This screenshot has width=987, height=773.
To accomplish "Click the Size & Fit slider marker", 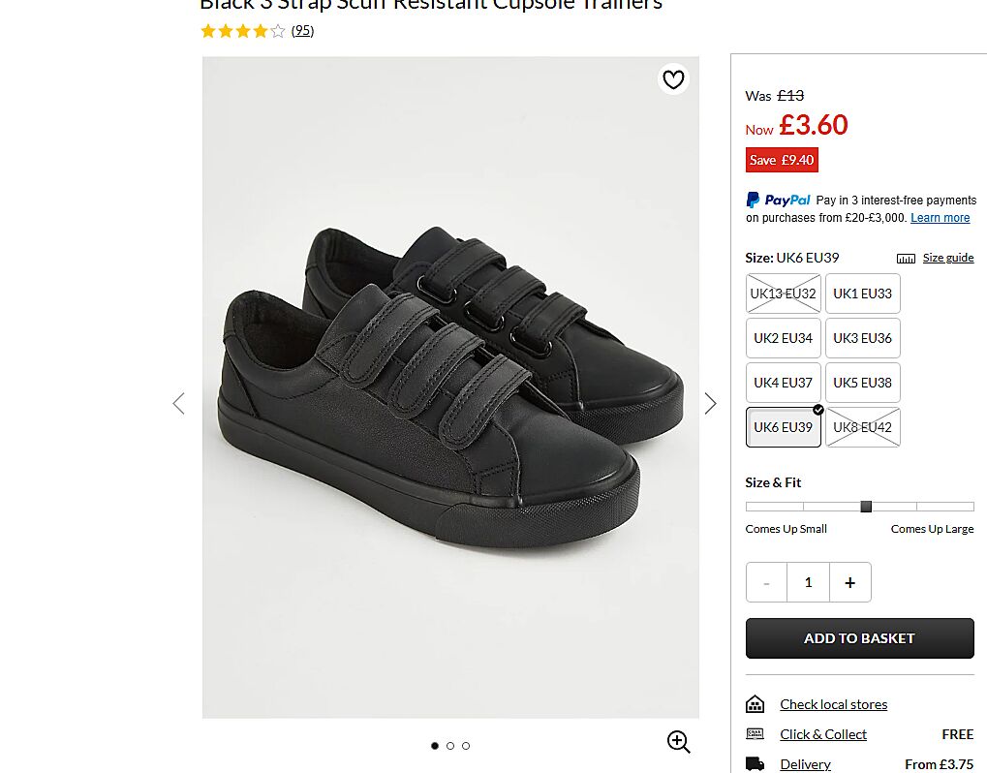I will coord(866,507).
